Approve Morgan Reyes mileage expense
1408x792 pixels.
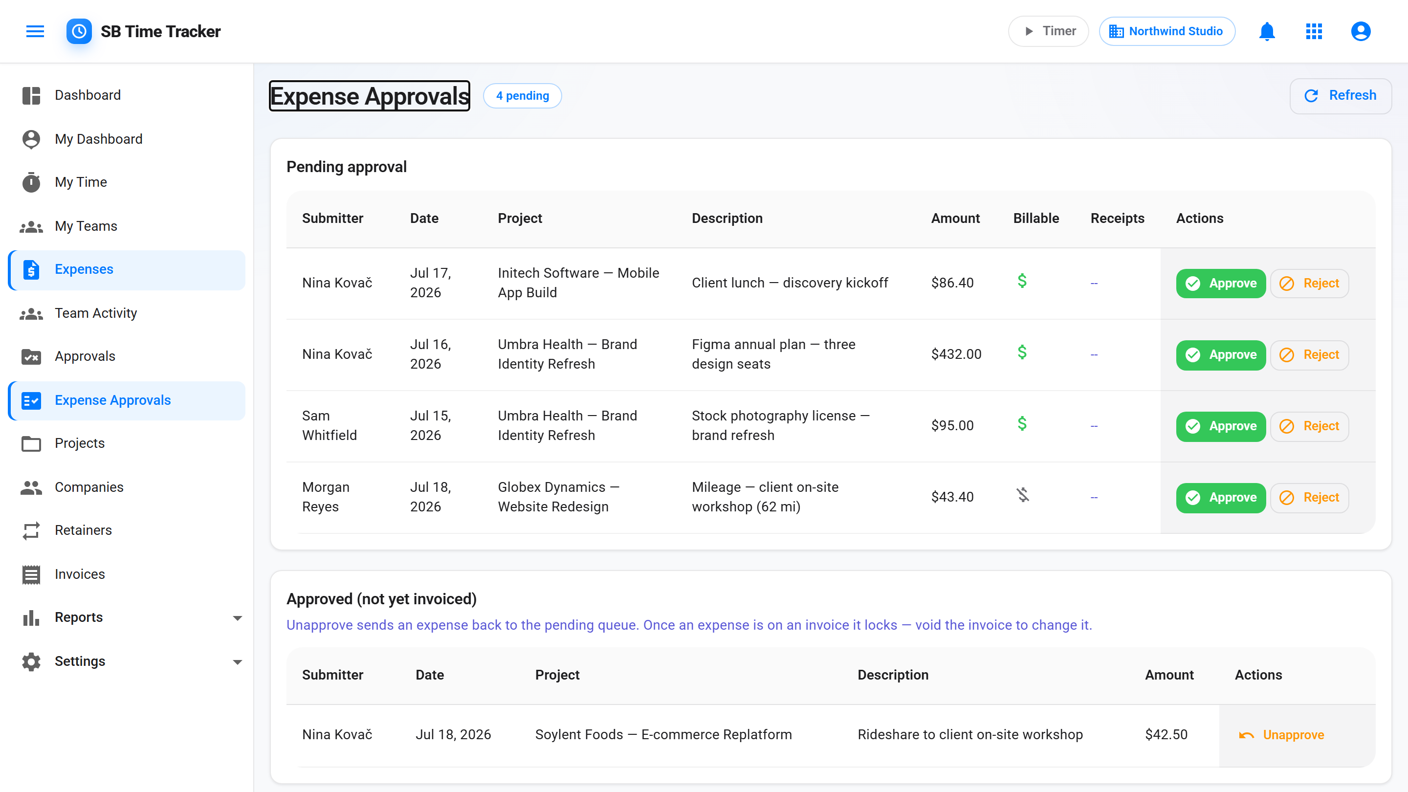pos(1221,497)
